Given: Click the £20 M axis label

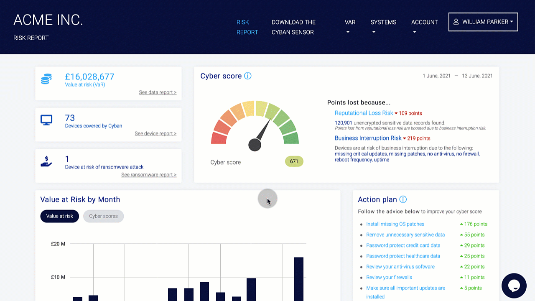Looking at the screenshot, I should pyautogui.click(x=58, y=244).
